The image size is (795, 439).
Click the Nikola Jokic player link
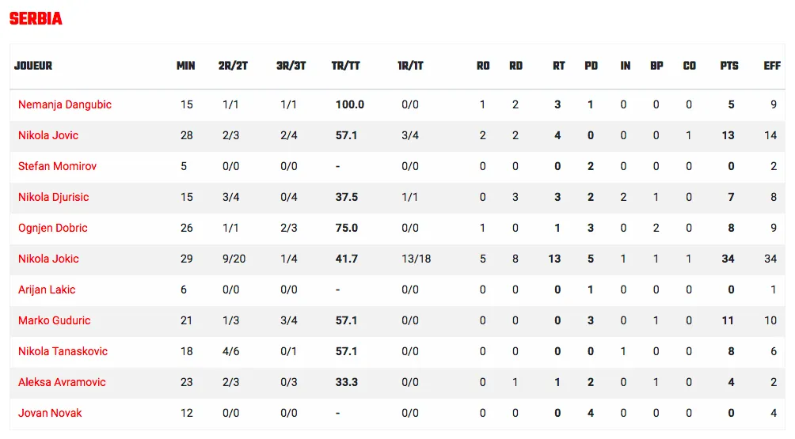click(48, 259)
